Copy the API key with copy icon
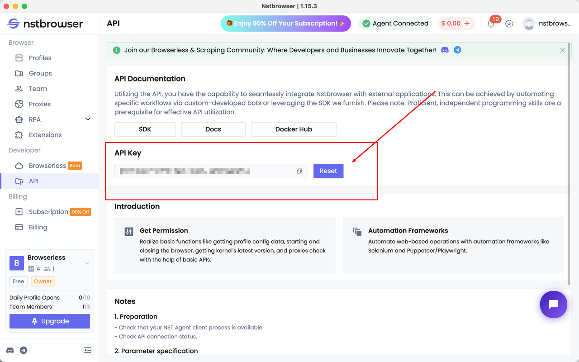Viewport: 579px width, 362px height. (299, 171)
